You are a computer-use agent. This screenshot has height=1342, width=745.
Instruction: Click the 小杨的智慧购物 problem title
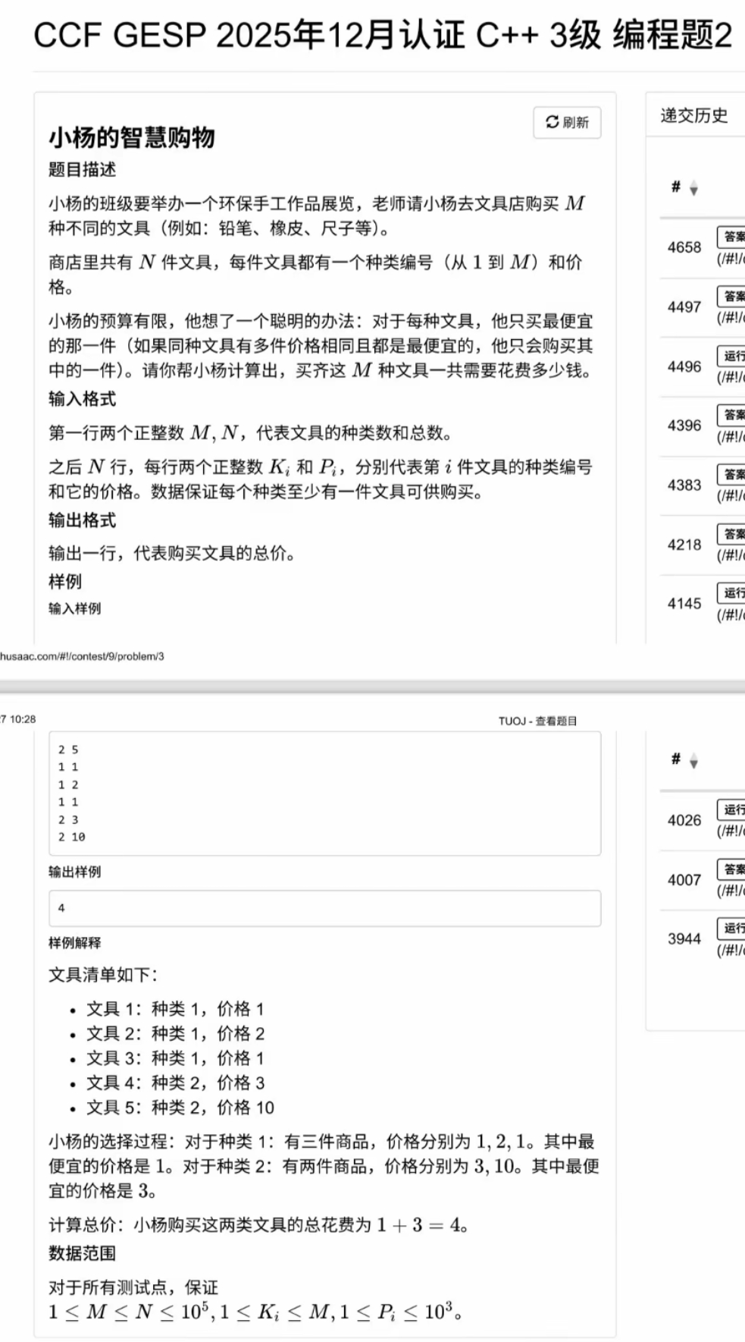132,138
